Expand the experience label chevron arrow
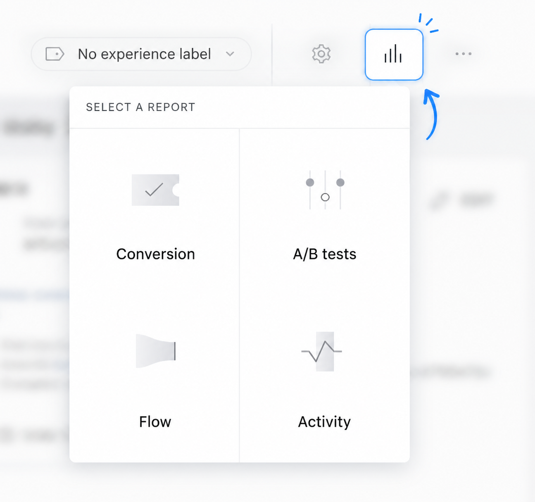The width and height of the screenshot is (535, 502). coord(230,54)
